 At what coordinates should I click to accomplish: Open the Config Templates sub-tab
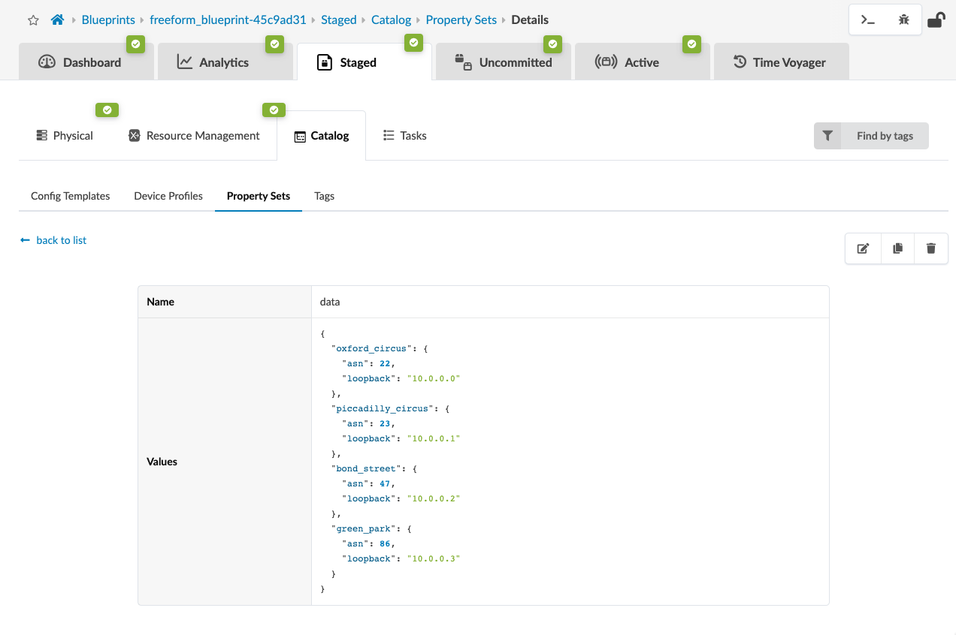(70, 196)
